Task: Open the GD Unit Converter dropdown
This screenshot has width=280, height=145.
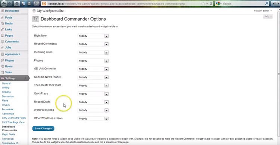Action: [x=93, y=69]
